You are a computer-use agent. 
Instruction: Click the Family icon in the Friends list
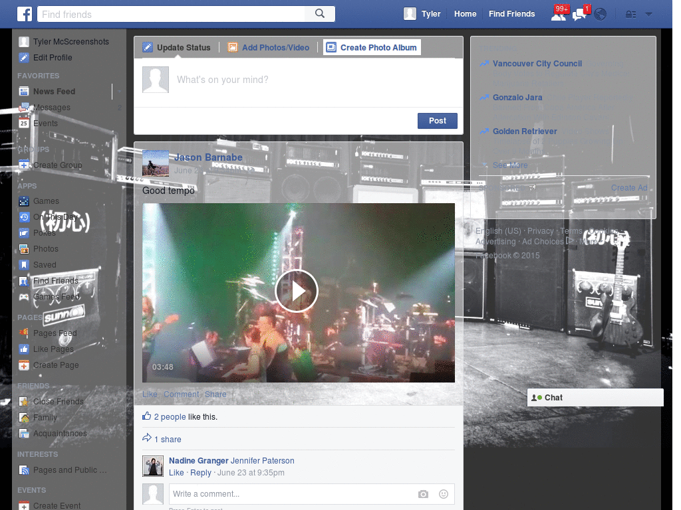pos(24,418)
